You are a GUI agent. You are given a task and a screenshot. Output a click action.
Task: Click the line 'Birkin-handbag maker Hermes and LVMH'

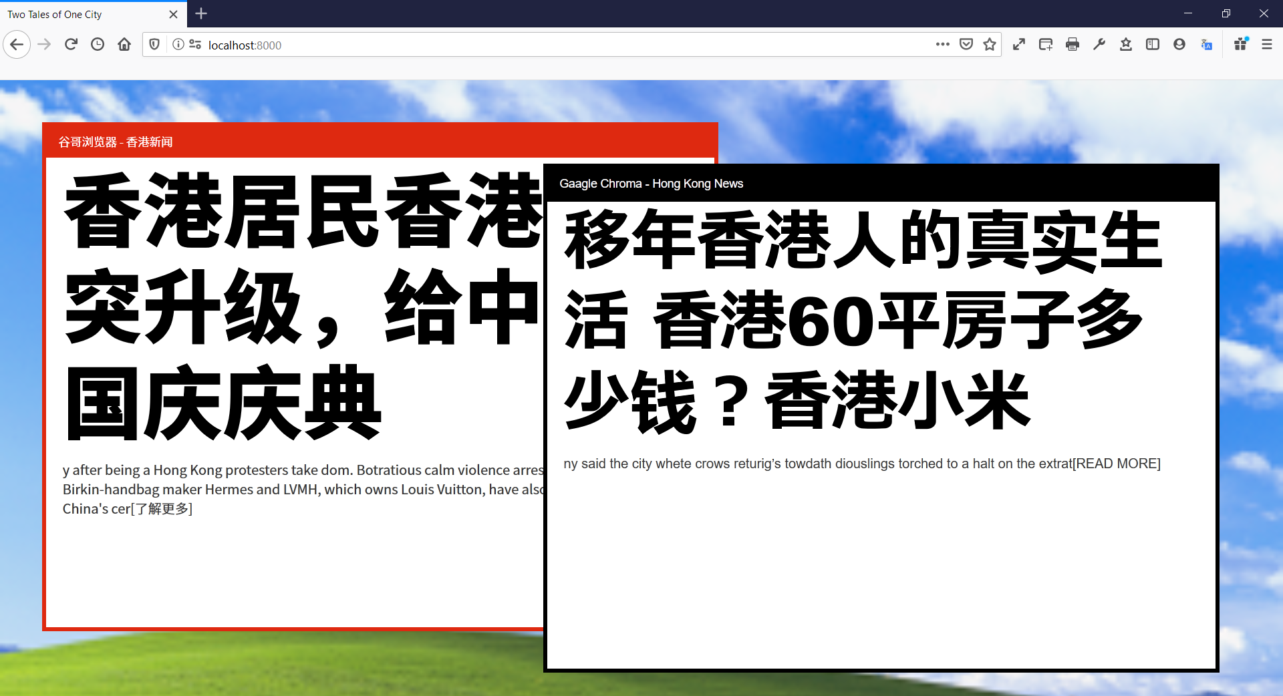point(303,490)
